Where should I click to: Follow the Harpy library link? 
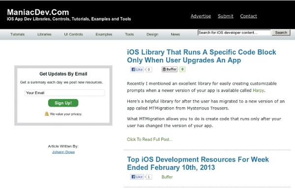click(x=259, y=91)
